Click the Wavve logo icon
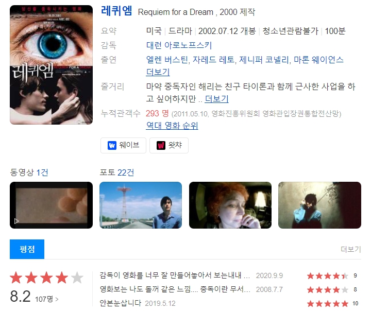The width and height of the screenshot is (371, 311). click(x=112, y=145)
